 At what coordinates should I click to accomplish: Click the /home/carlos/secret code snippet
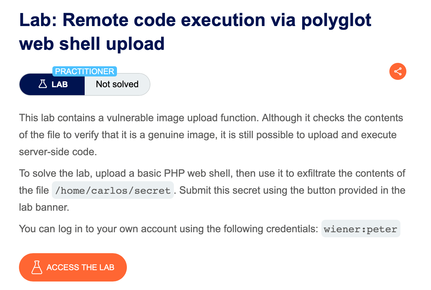pos(113,190)
